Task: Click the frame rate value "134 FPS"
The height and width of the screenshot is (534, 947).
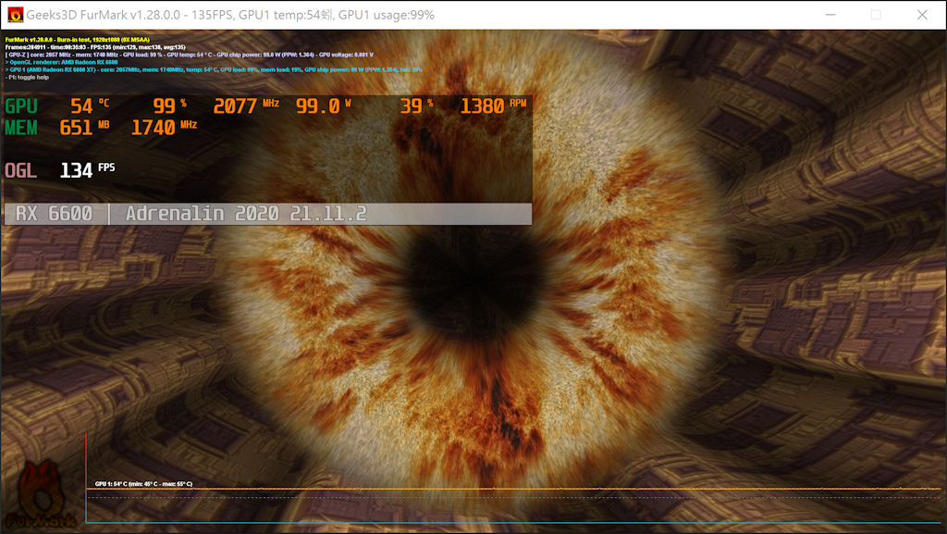Action: (87, 171)
